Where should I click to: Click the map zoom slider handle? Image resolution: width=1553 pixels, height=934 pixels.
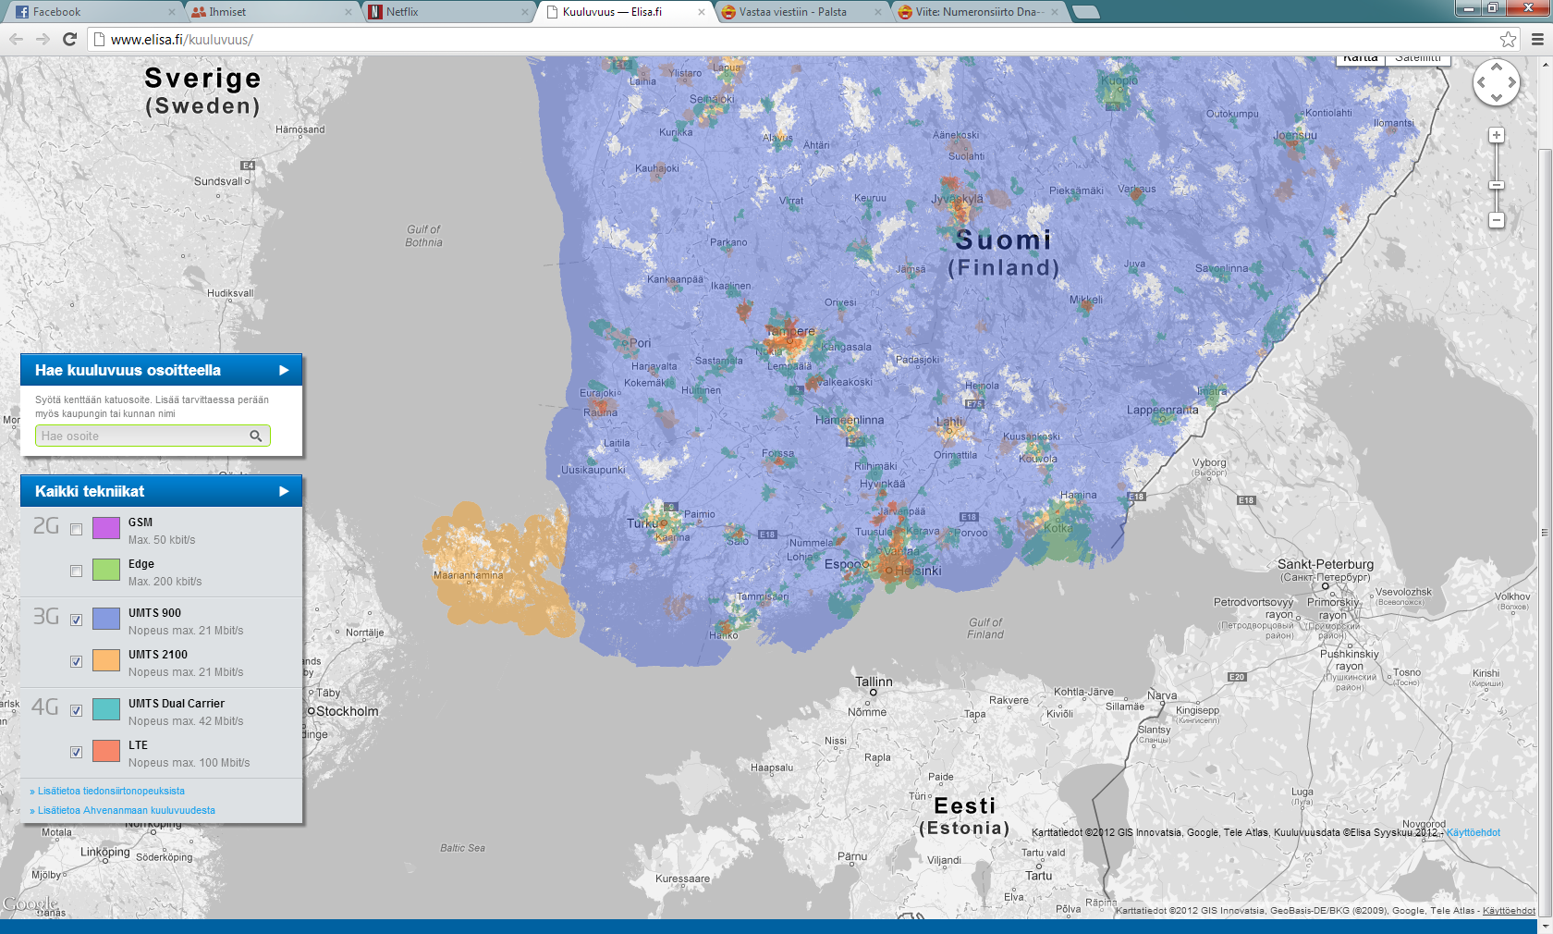(1496, 185)
